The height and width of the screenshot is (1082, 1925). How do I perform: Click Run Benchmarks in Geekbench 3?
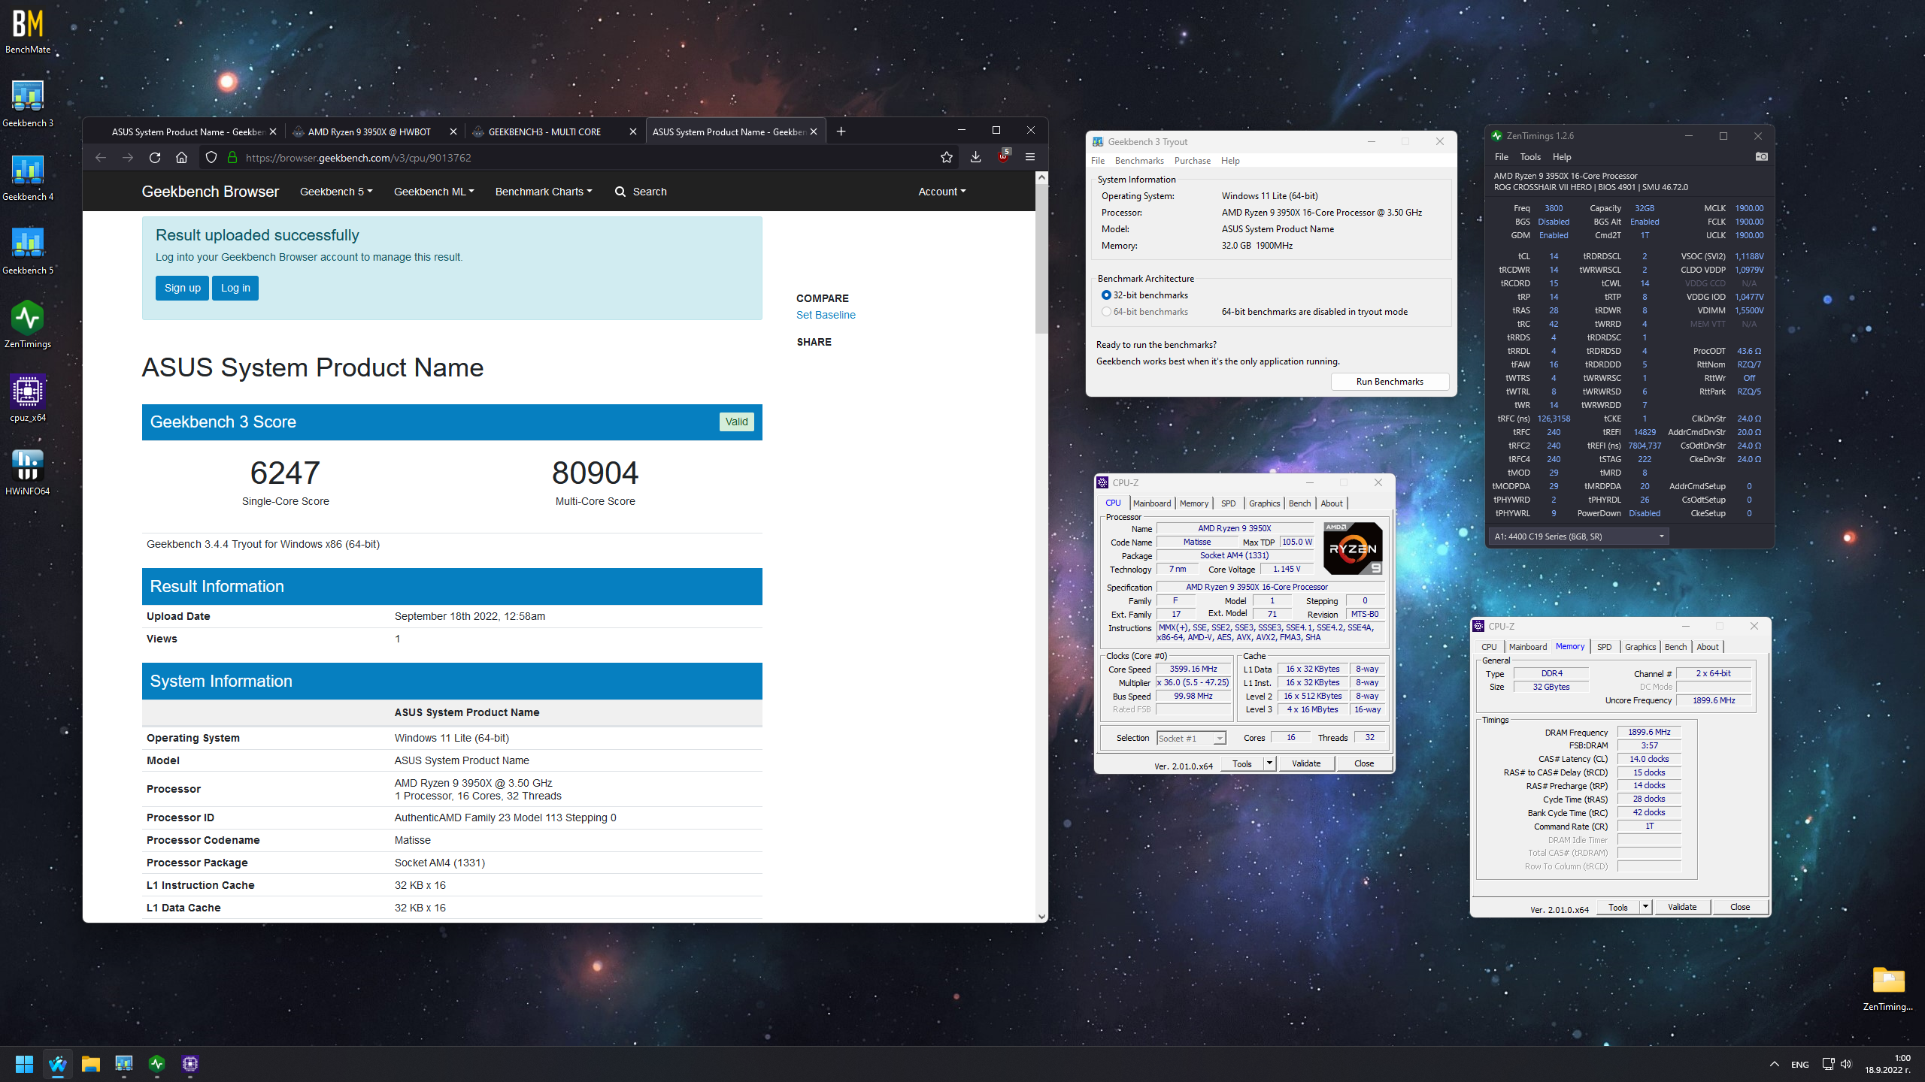1390,382
